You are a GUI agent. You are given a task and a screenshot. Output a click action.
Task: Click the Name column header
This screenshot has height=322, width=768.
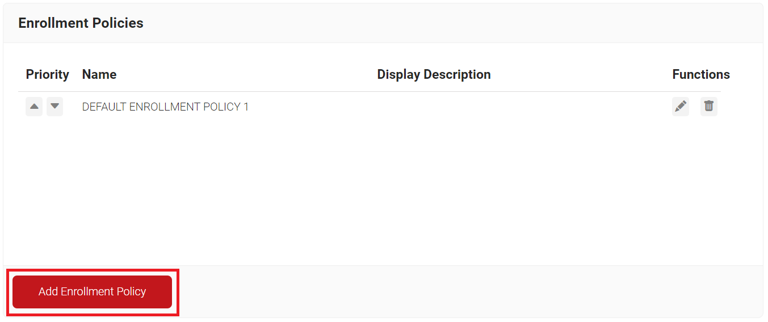coord(99,74)
